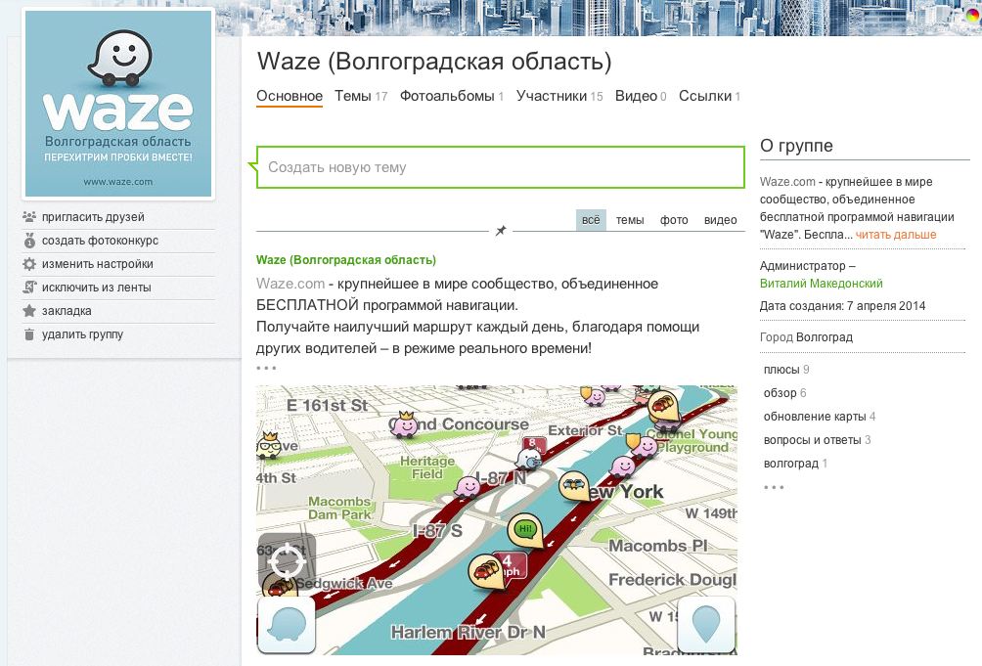Open the "Участники" tab
The height and width of the screenshot is (666, 982).
click(552, 96)
